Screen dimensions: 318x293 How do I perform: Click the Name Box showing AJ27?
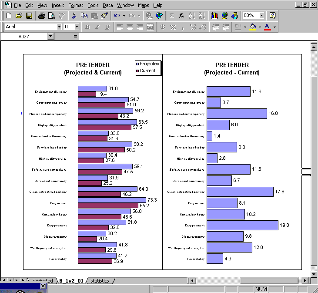click(24, 37)
